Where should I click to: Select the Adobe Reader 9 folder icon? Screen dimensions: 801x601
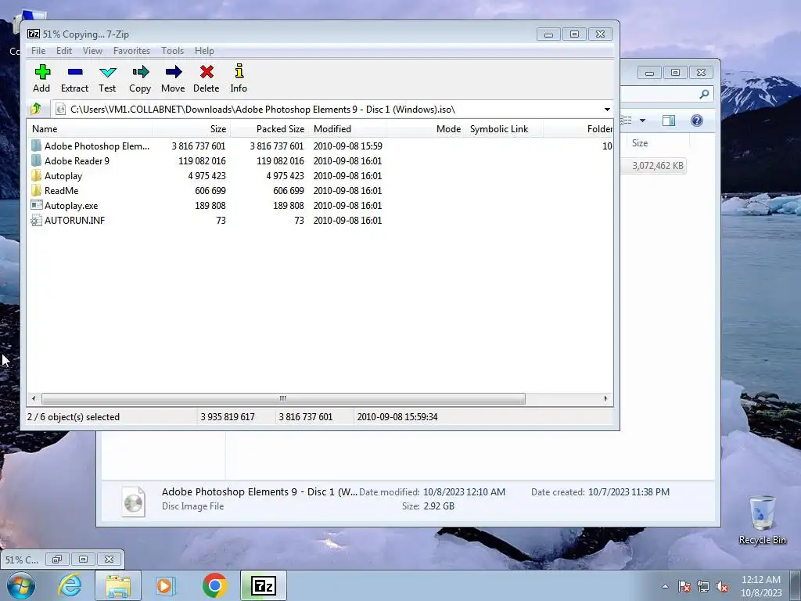click(x=36, y=161)
